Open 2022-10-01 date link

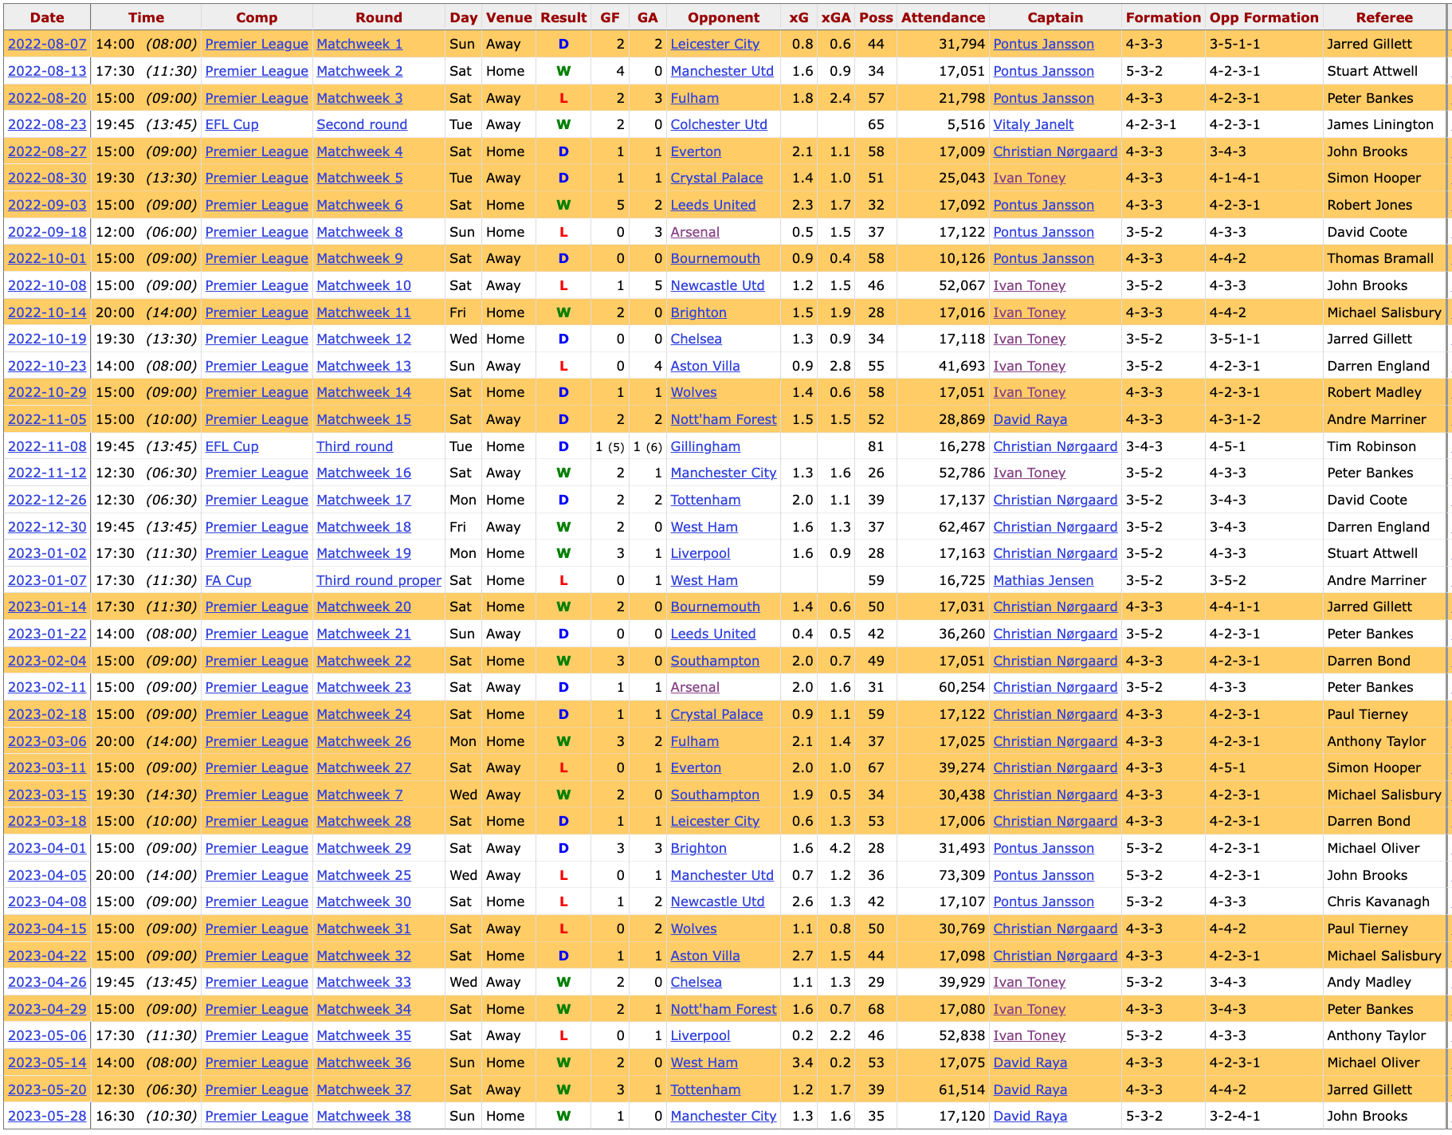pos(47,258)
